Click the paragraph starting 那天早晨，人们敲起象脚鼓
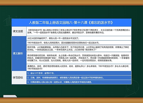143x103 pixels. click(x=79, y=48)
